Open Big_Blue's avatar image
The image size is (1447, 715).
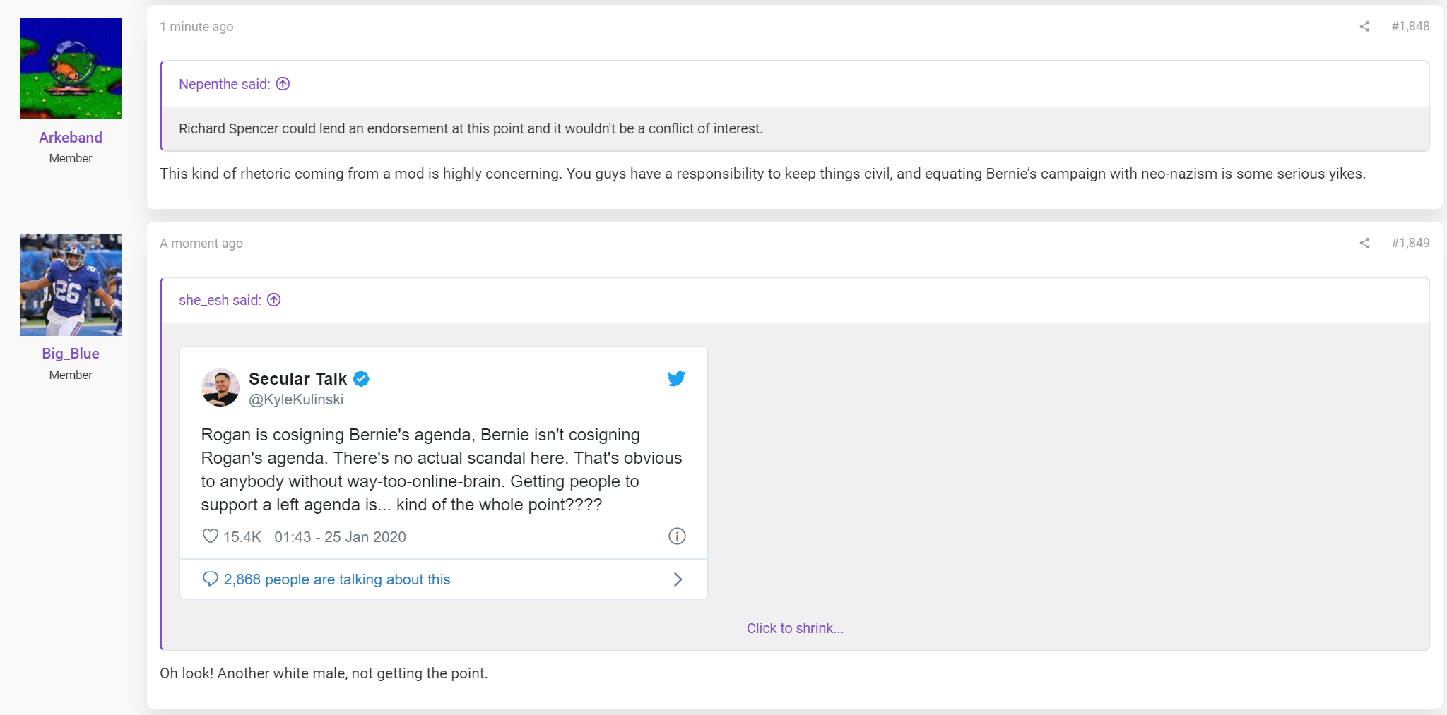click(x=71, y=285)
